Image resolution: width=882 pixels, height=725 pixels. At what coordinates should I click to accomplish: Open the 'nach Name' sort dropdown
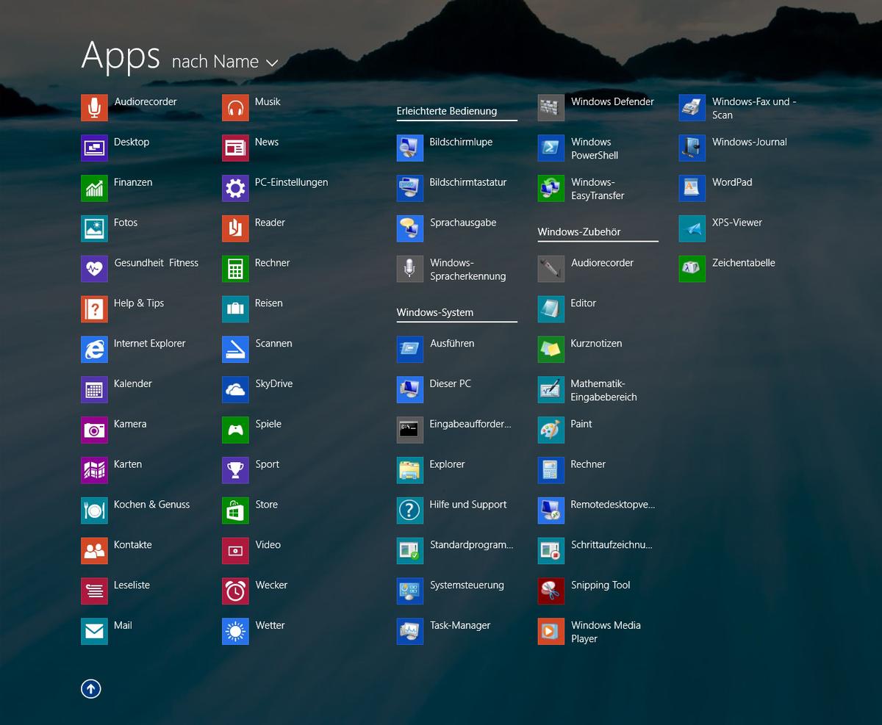pos(225,62)
